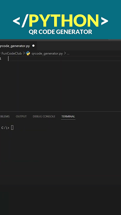Click the QR CODE GENERATOR subtitle text
Image resolution: width=121 pixels, height=215 pixels.
(x=60, y=32)
